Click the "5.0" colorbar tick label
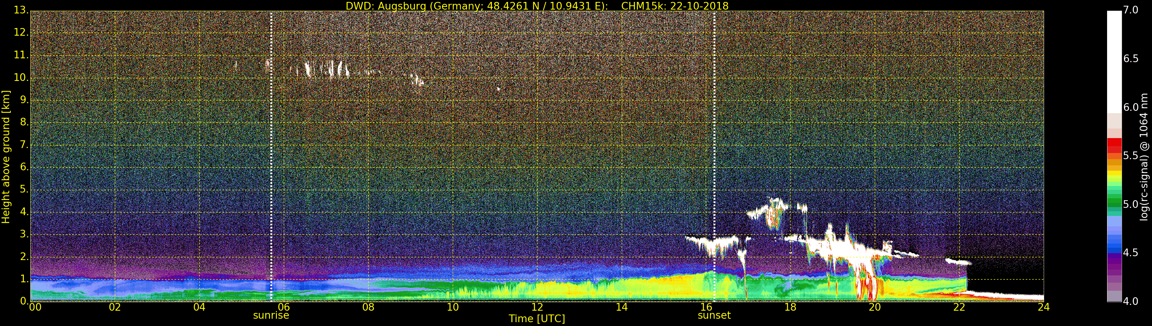Screen dimensions: 1152x326 pyautogui.click(x=1131, y=204)
